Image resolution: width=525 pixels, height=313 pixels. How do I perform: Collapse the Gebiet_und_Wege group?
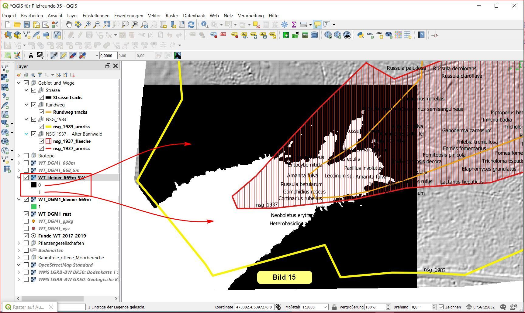[19, 83]
